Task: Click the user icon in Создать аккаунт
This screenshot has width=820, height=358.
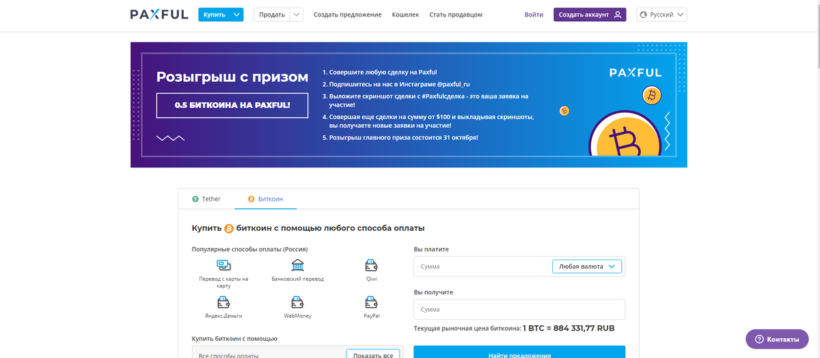Action: pyautogui.click(x=617, y=14)
